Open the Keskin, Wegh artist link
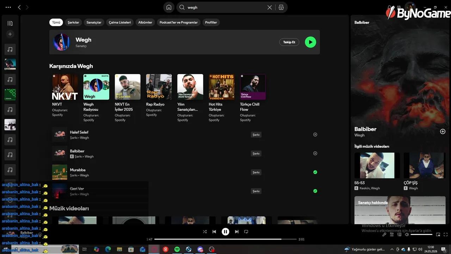 pyautogui.click(x=370, y=188)
